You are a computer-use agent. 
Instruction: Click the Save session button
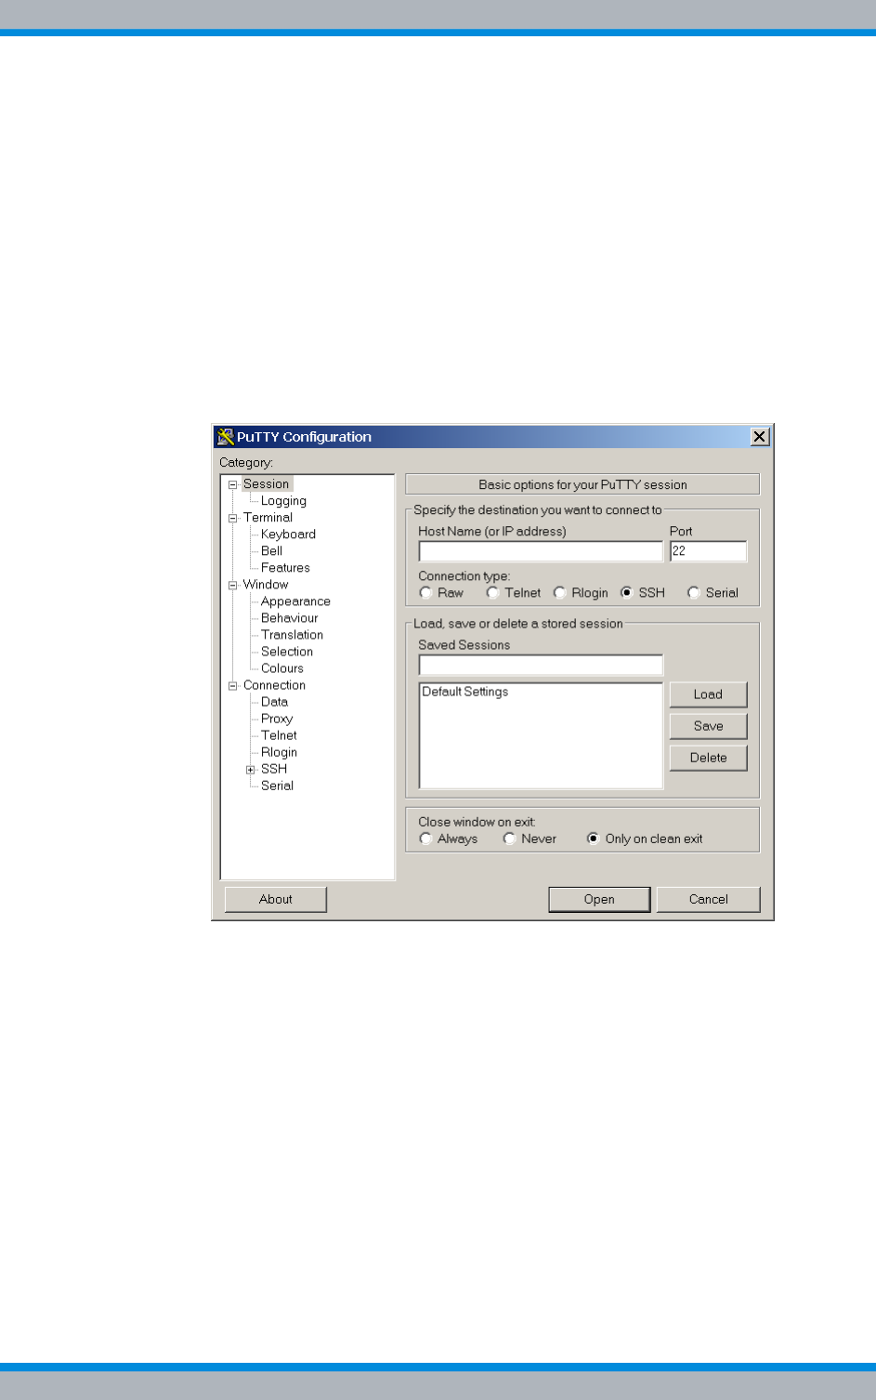tap(708, 726)
